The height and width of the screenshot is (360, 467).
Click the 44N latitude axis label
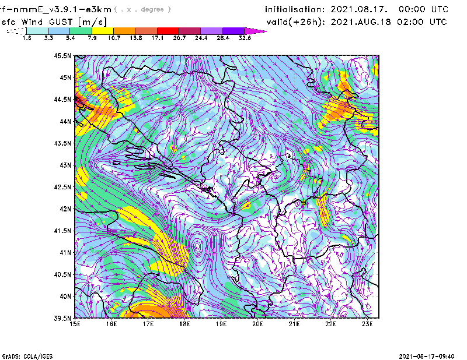tap(65, 121)
